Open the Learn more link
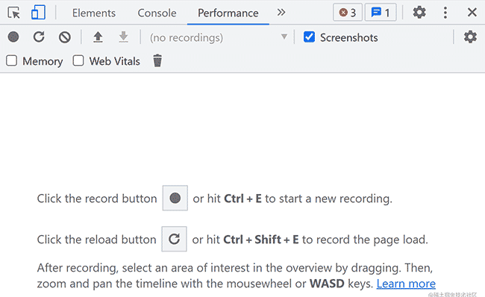The image size is (485, 297). coord(406,284)
